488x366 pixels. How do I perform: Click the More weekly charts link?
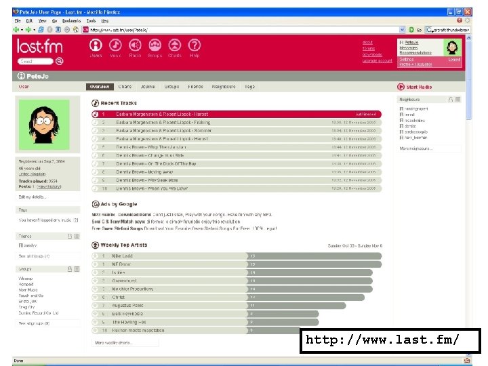114,343
